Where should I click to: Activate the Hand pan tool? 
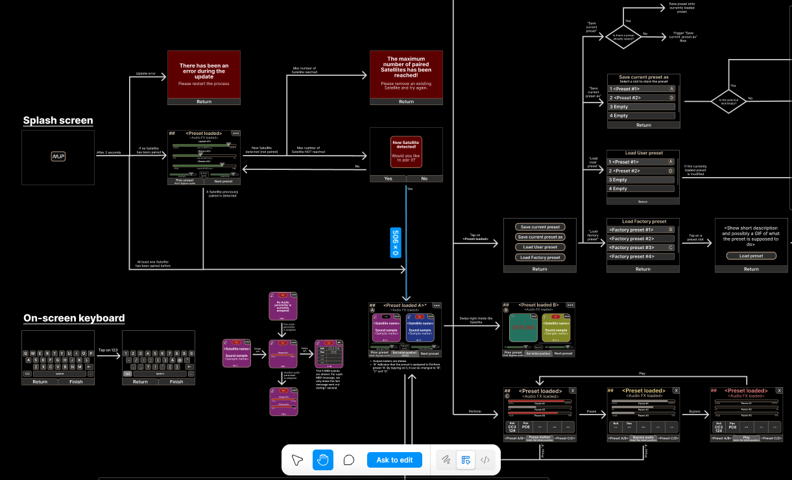pyautogui.click(x=323, y=460)
